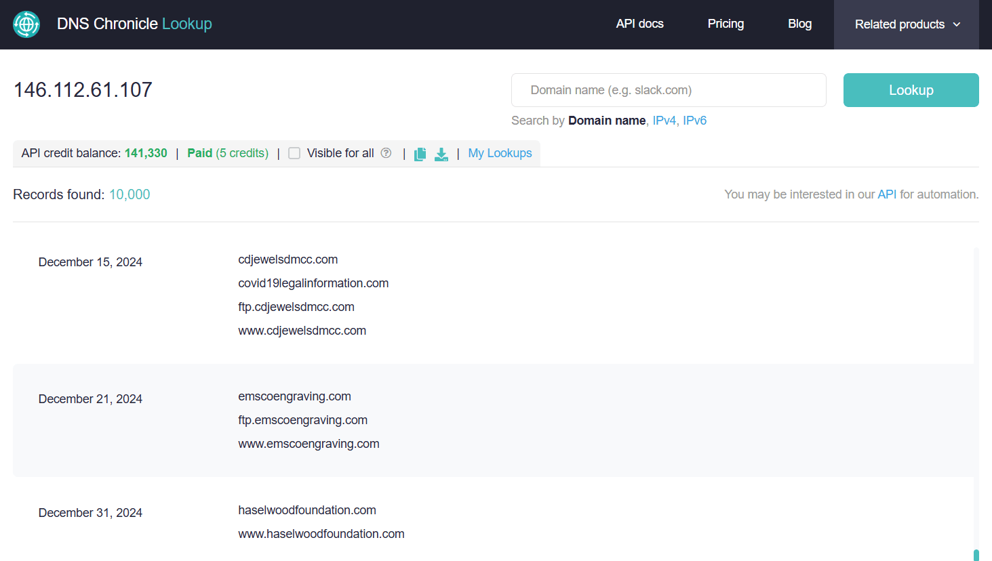The width and height of the screenshot is (992, 561).
Task: Select www.haselwoodfoundation.com domain
Action: 321,534
